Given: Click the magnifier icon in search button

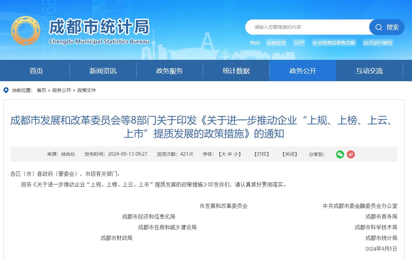Looking at the screenshot, I should (x=379, y=27).
